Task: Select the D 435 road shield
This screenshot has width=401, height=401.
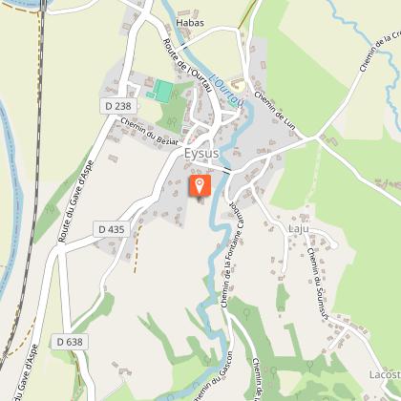Action: pyautogui.click(x=112, y=229)
